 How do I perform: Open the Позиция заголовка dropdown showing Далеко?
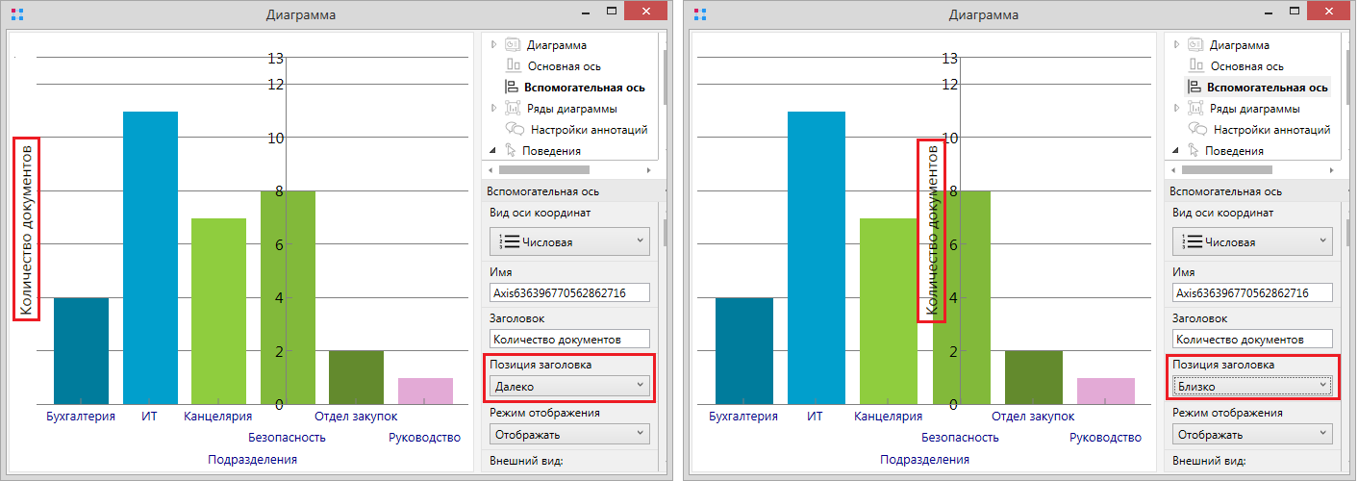[569, 386]
